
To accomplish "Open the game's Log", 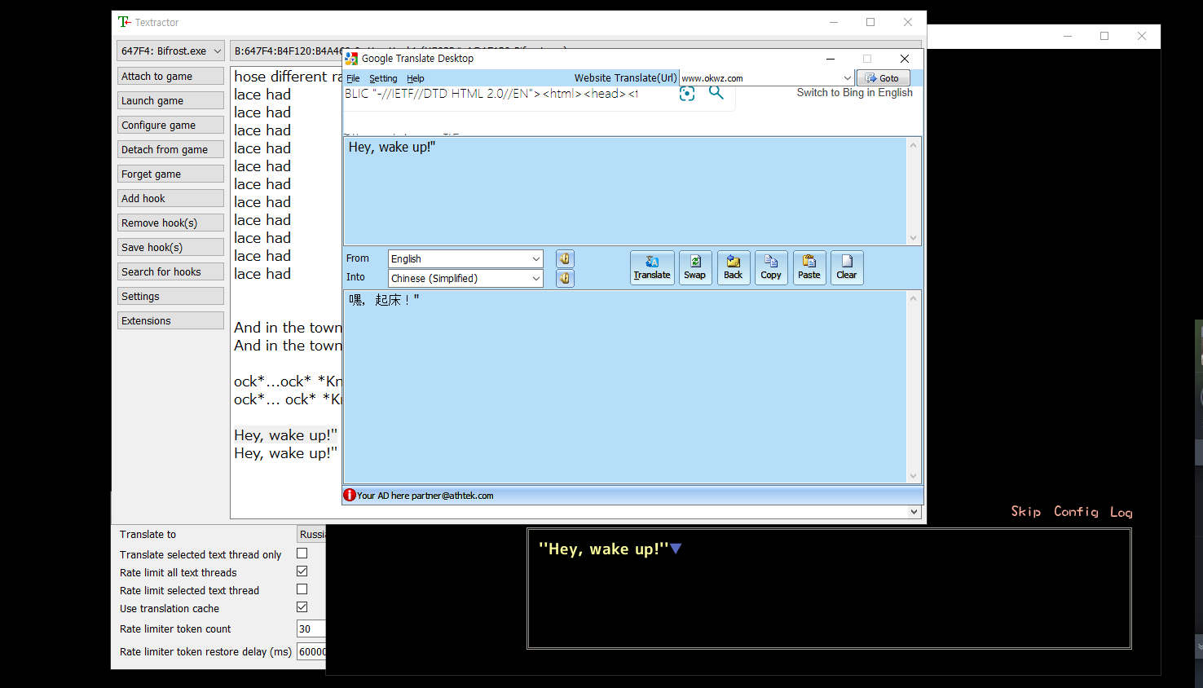I will 1121,512.
